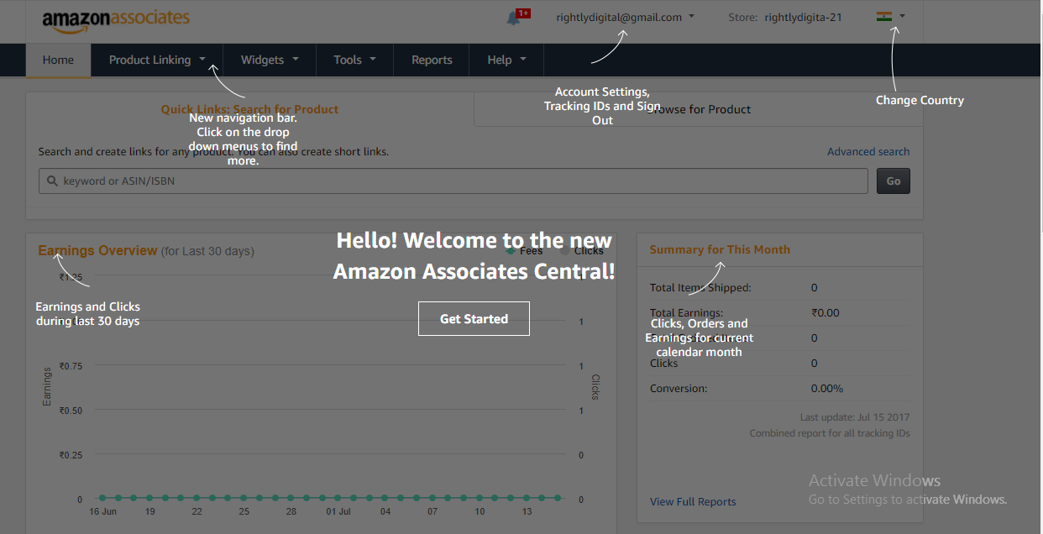Switch to Browse for Product tab
Viewport: 1043px width, 534px height.
(699, 109)
